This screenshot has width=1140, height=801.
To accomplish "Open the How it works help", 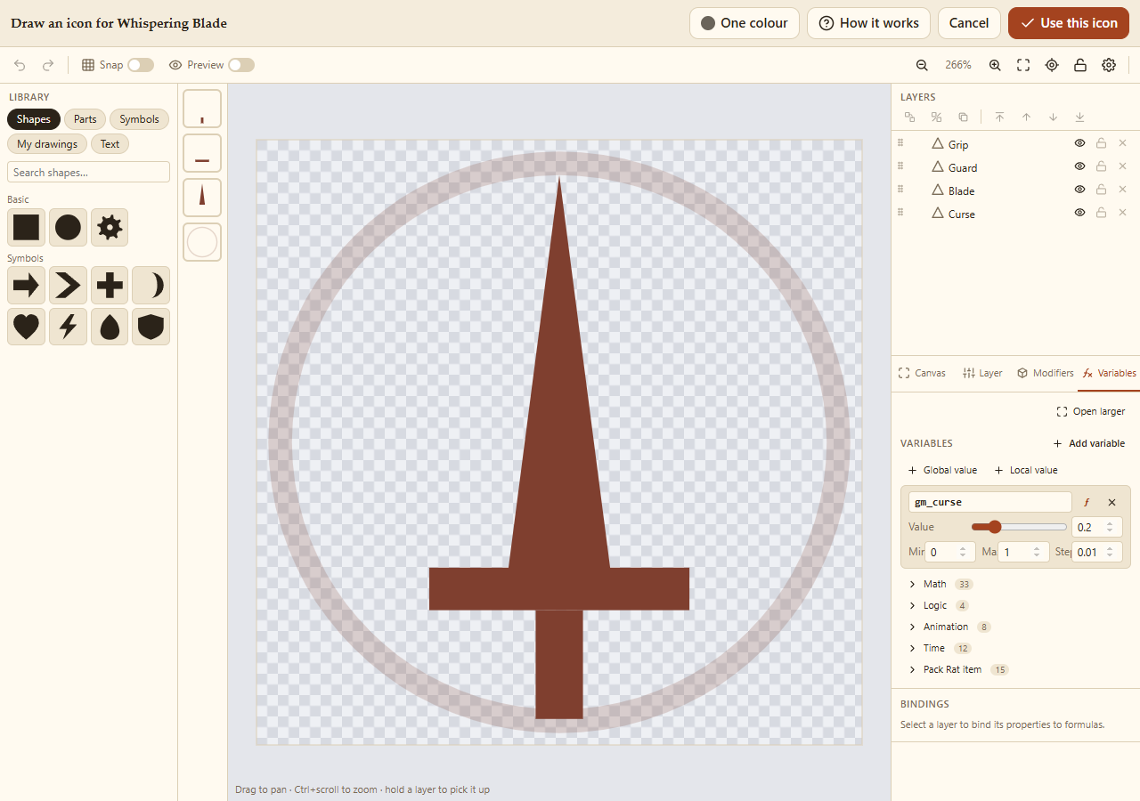I will [x=868, y=23].
